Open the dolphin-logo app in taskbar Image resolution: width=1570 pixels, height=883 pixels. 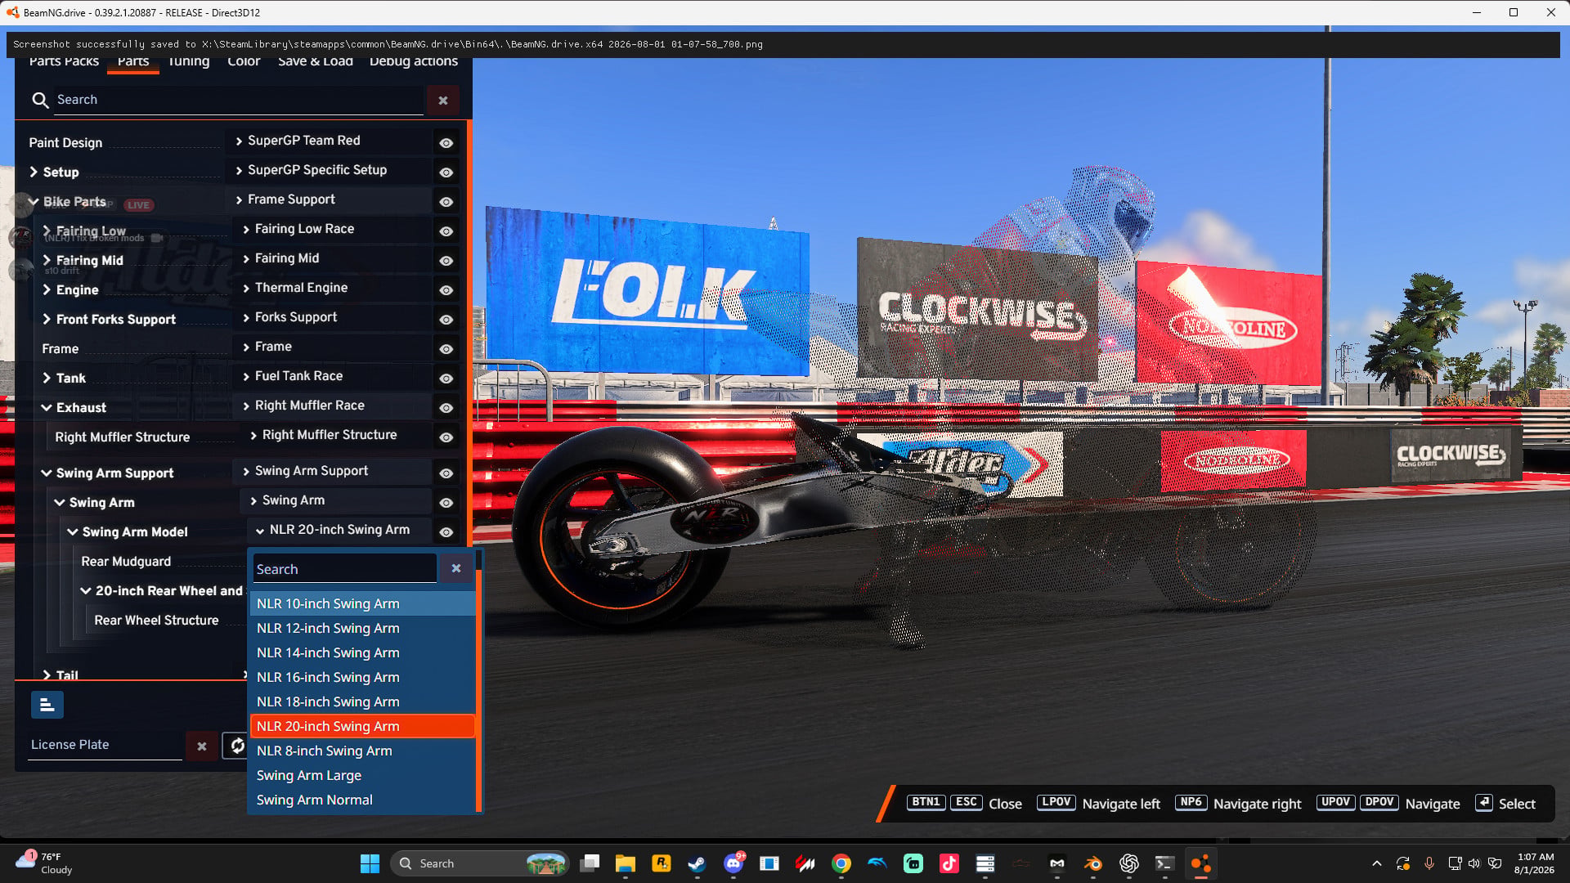(877, 863)
